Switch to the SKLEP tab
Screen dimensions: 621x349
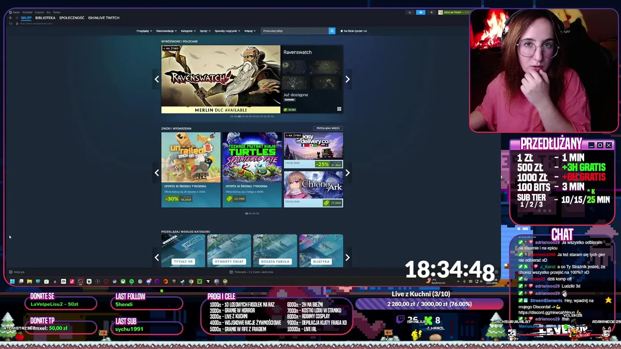click(x=26, y=18)
